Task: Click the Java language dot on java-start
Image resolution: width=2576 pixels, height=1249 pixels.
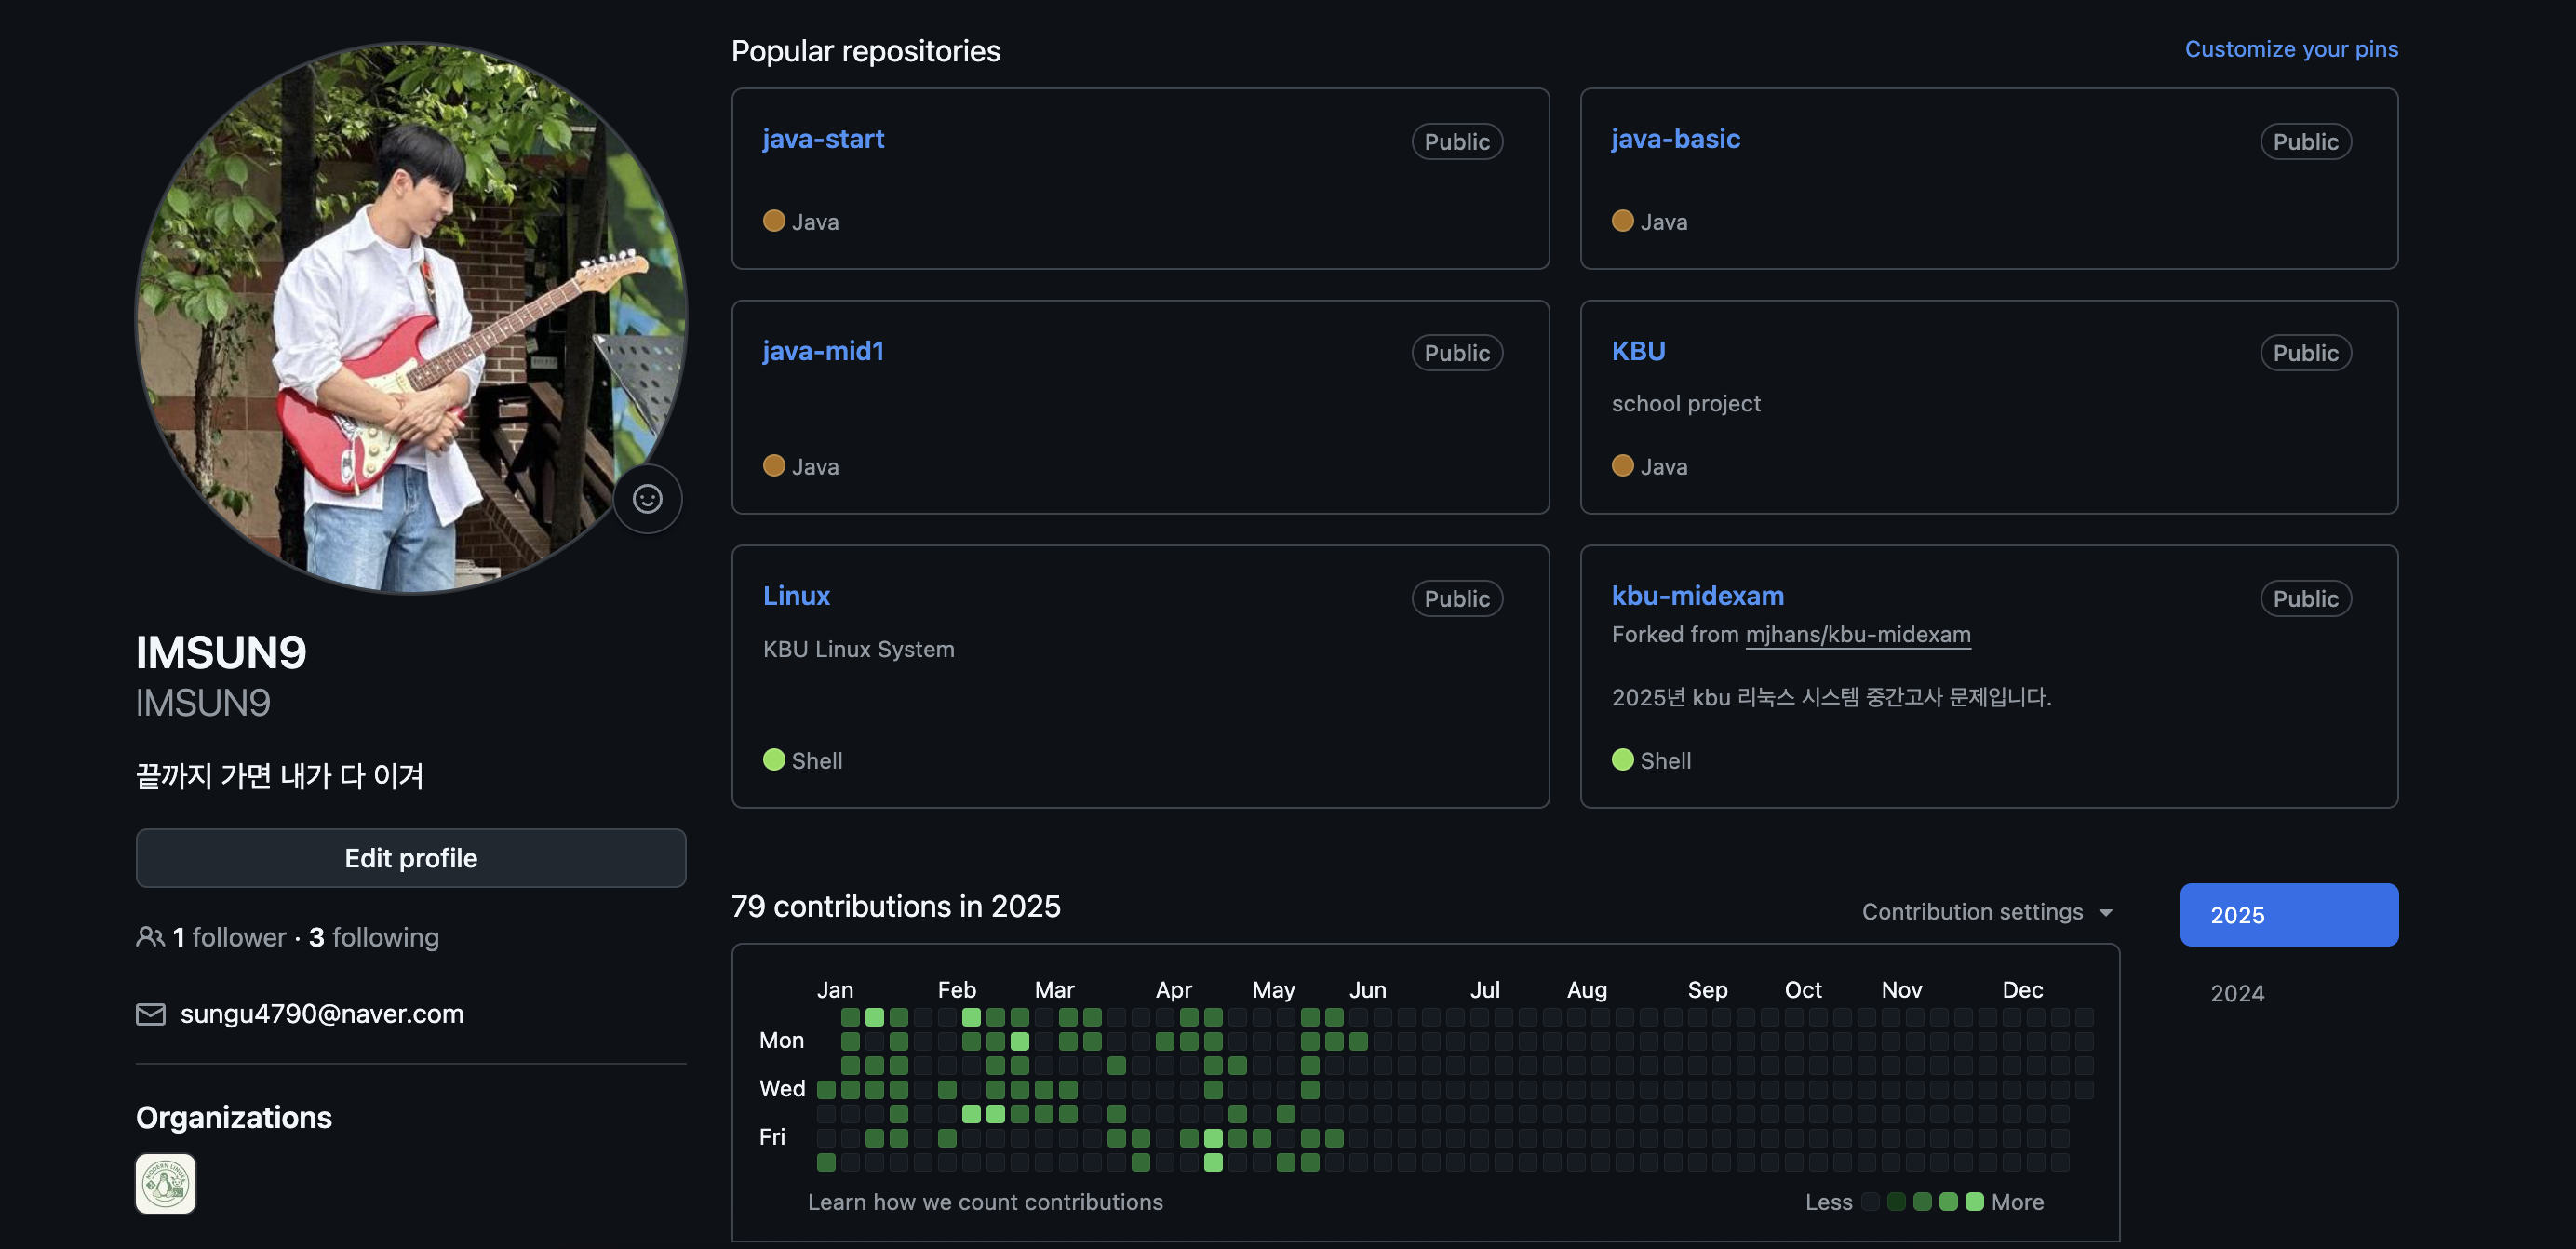Action: click(773, 221)
